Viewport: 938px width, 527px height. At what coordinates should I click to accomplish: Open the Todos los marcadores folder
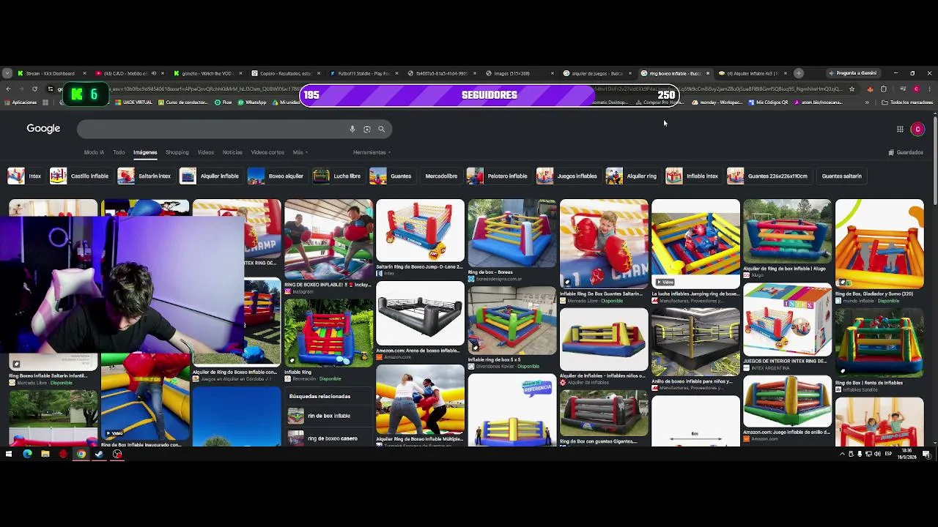(x=907, y=102)
